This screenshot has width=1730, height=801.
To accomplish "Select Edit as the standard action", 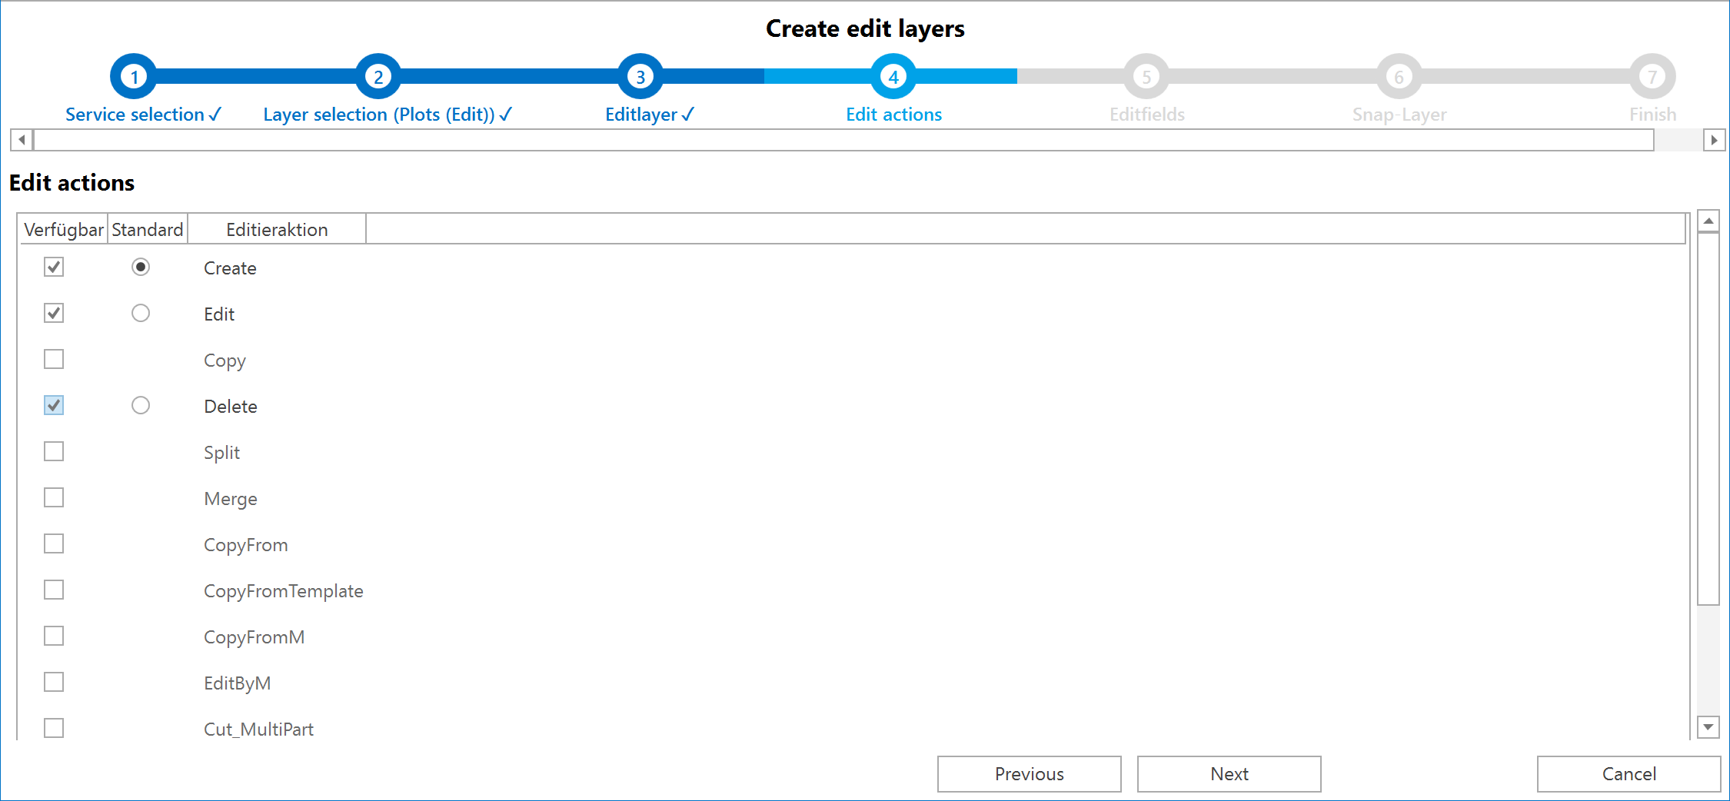I will [x=141, y=313].
